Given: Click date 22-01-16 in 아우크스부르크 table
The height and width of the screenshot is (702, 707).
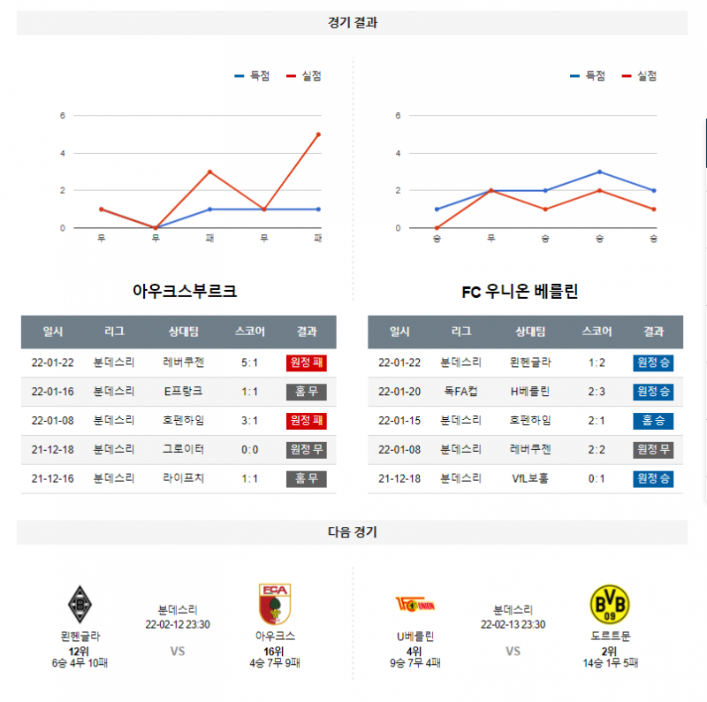Looking at the screenshot, I should pos(53,392).
